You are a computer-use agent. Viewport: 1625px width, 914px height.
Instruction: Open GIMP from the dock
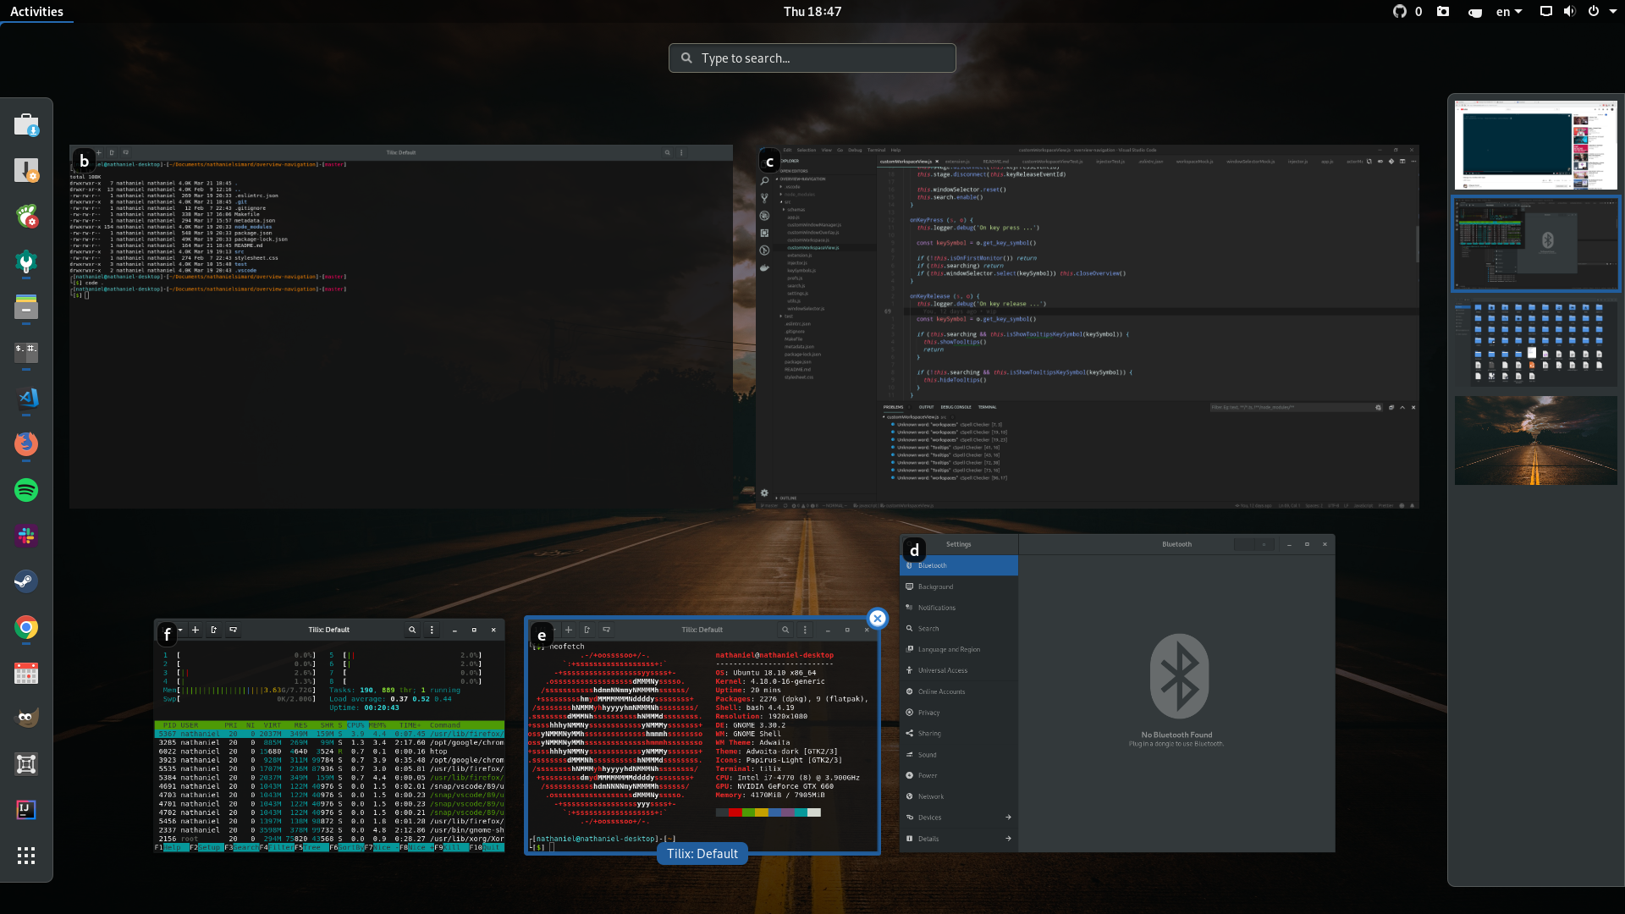click(26, 719)
